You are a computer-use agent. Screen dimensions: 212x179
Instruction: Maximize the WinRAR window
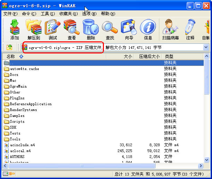pyautogui.click(x=198, y=6)
